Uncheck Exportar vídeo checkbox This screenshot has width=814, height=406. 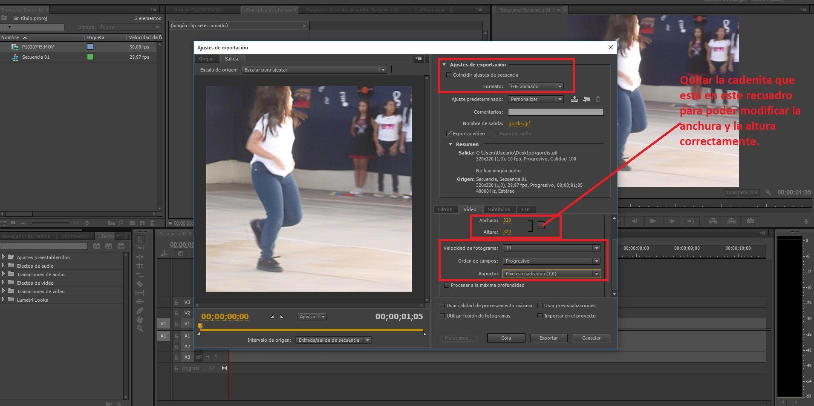point(449,133)
